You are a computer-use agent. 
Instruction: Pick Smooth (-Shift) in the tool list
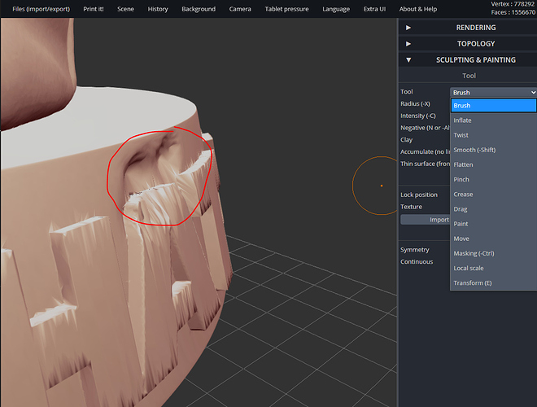[x=474, y=150]
